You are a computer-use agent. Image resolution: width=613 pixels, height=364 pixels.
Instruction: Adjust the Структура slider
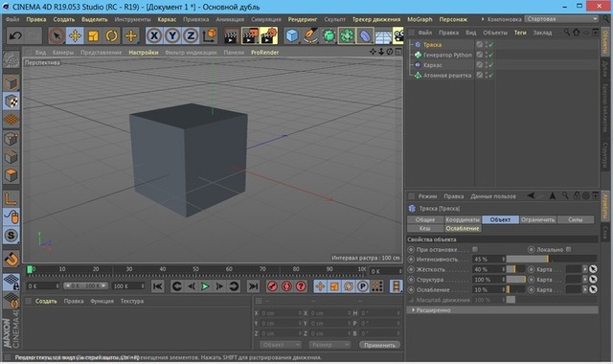516,280
